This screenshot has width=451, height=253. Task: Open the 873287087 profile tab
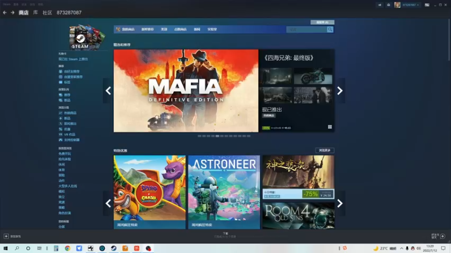coord(69,12)
